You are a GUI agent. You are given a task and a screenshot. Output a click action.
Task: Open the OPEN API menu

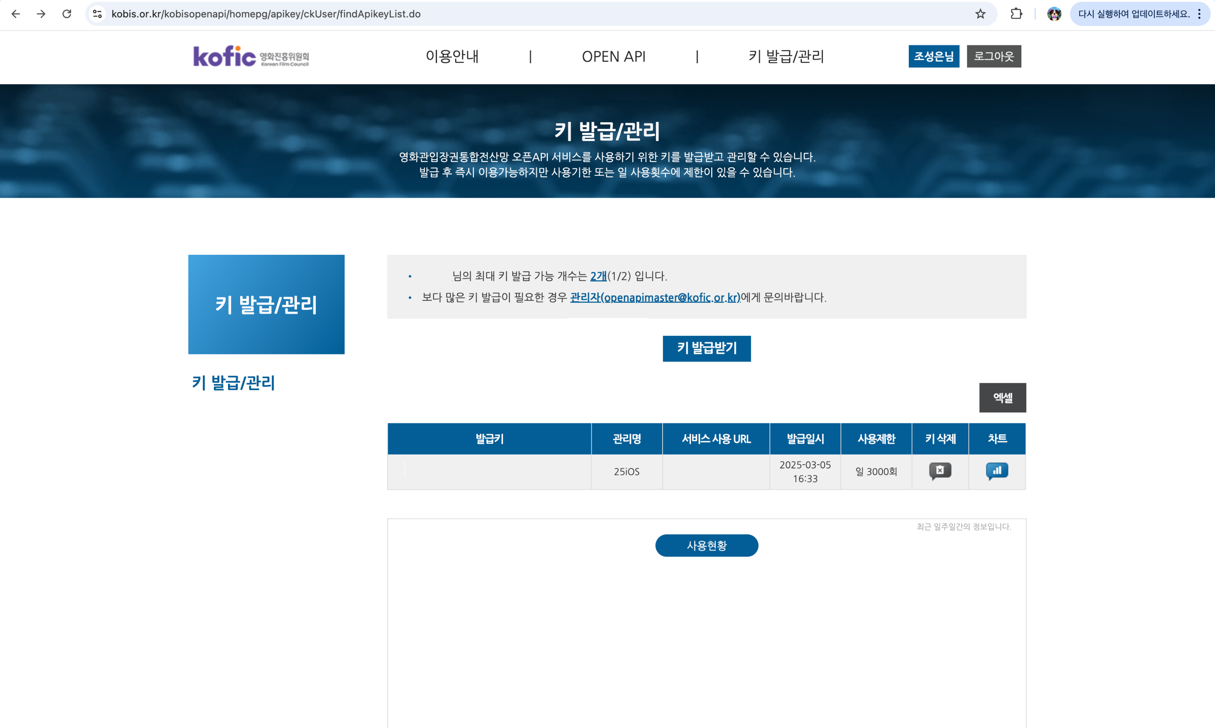(614, 56)
